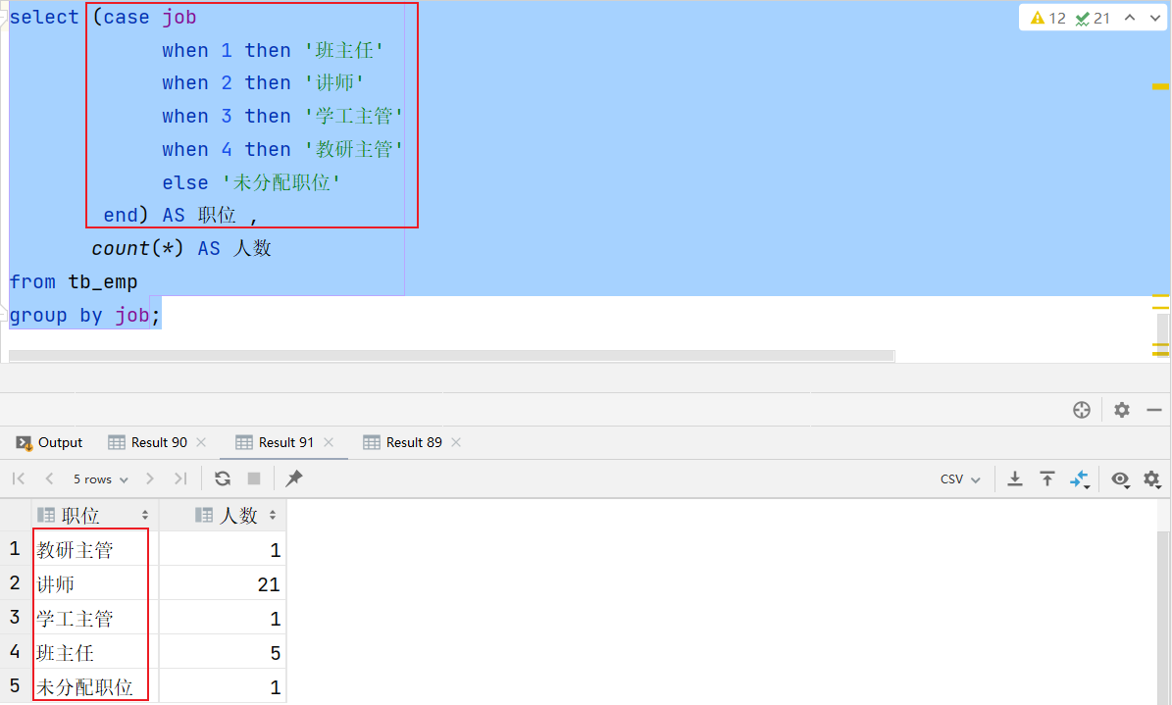Toggle sort on 职位 column

(x=145, y=515)
